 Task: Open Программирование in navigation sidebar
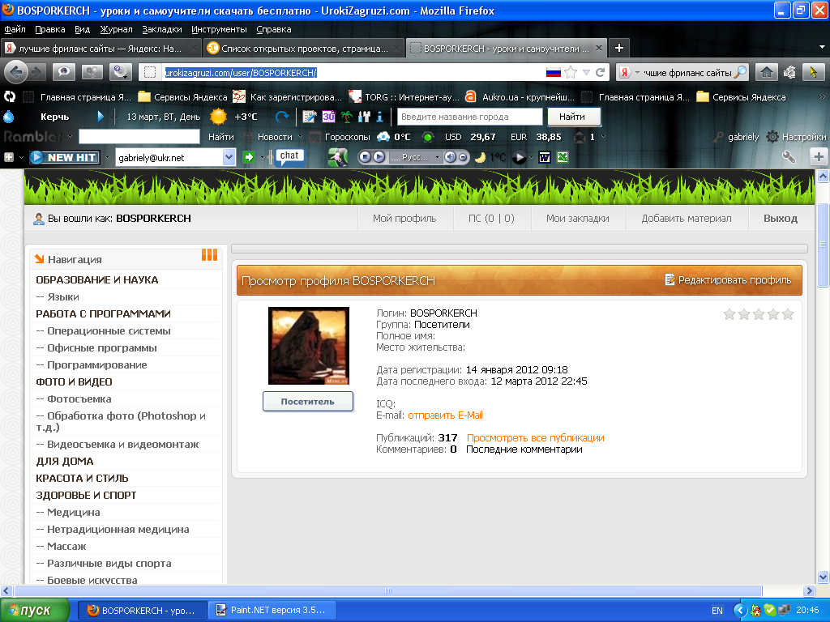[x=97, y=365]
